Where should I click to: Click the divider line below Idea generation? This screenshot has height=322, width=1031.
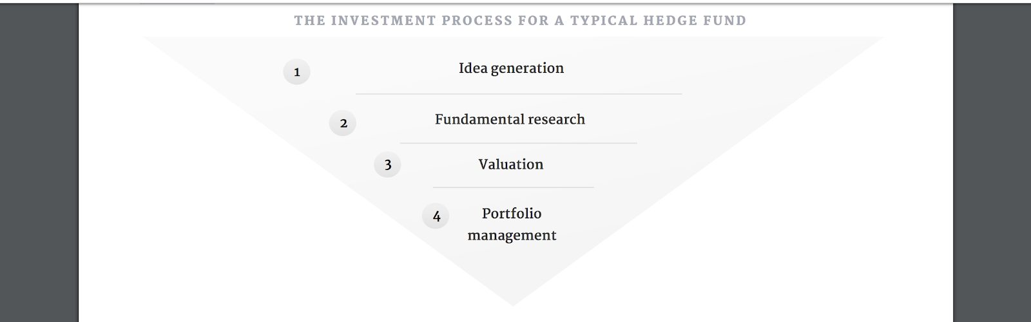pos(519,94)
